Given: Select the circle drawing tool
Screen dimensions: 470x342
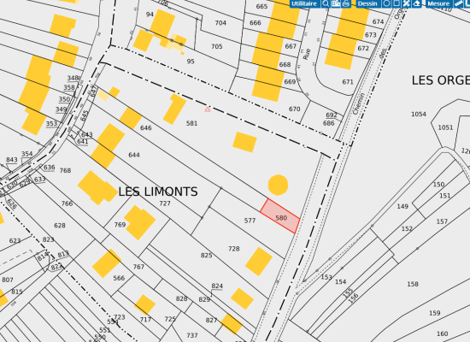Looking at the screenshot, I should click(386, 3).
